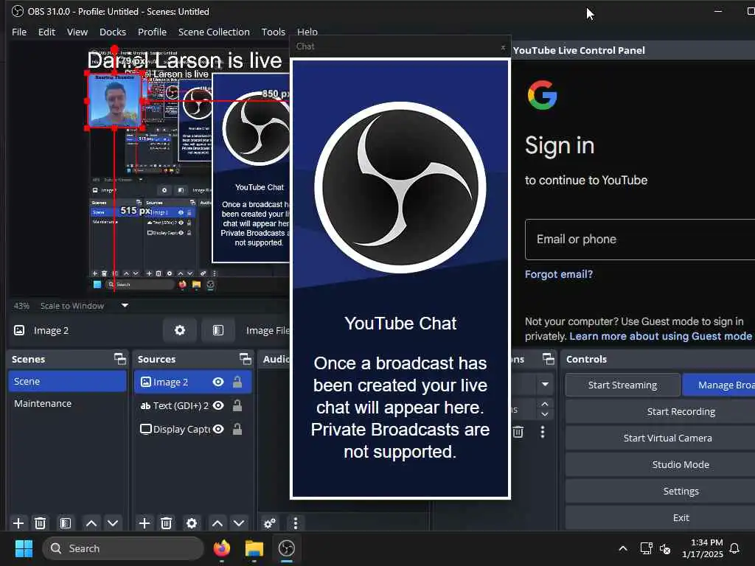Click the OBS Studio taskbar icon

[x=287, y=548]
